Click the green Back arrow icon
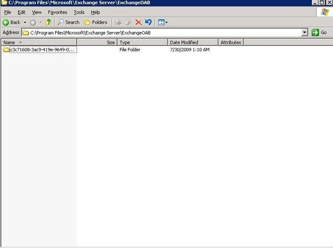 (6, 22)
